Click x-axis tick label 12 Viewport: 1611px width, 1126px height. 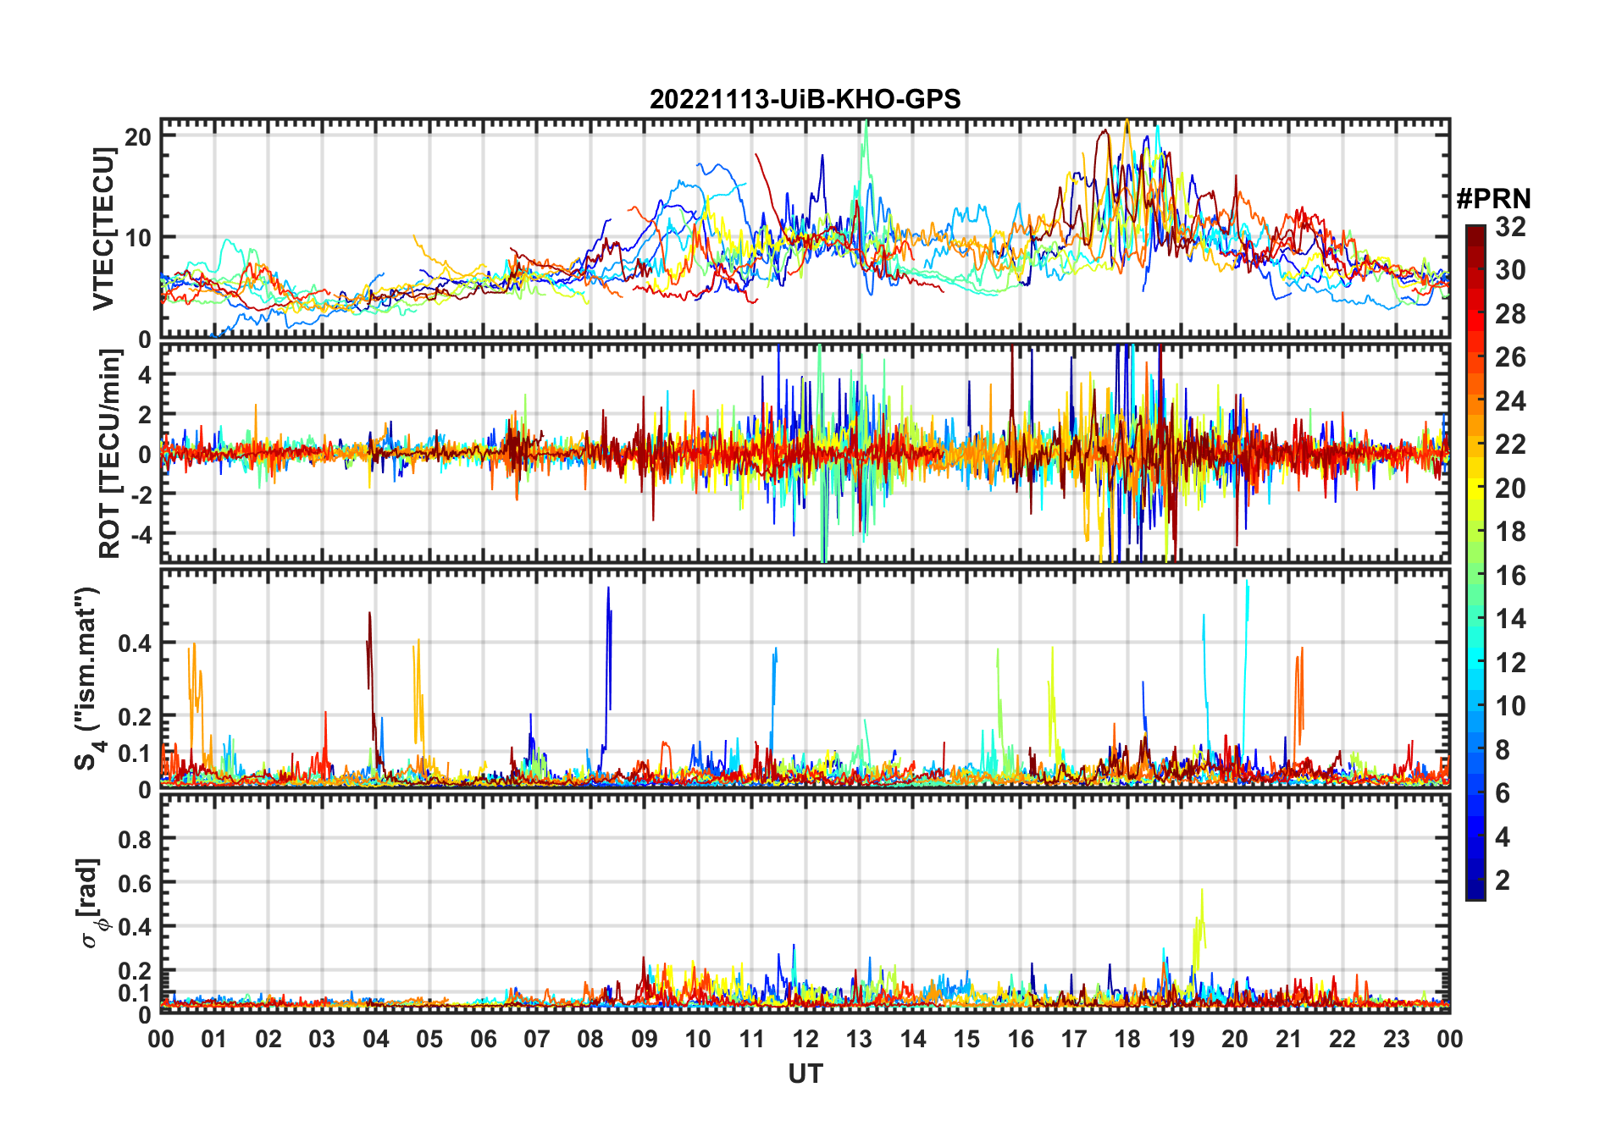pyautogui.click(x=805, y=1039)
